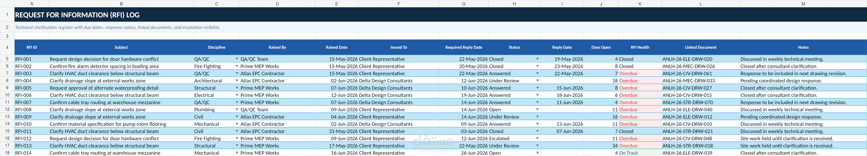The image size is (867, 156).
Task: Open Discipline dropdown for RFI-014 Mechanical
Action: point(237,153)
